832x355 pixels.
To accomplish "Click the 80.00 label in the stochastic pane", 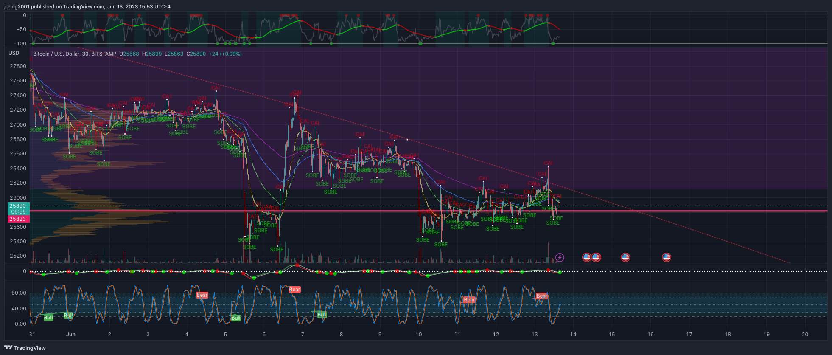I will (x=19, y=293).
